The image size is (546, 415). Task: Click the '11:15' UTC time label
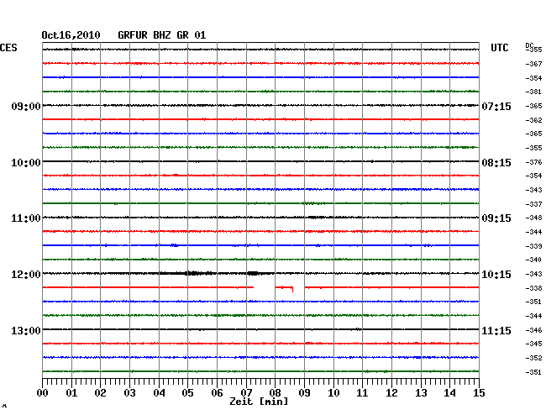click(x=496, y=330)
